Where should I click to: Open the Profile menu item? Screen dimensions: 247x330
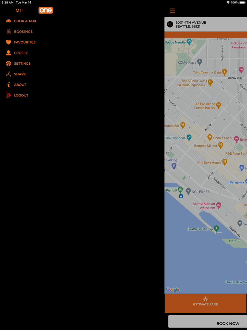[x=21, y=53]
